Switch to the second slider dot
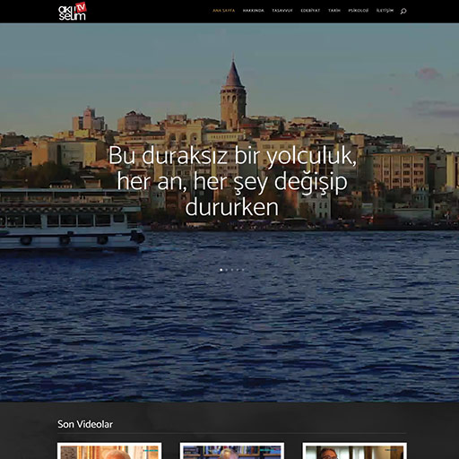This screenshot has height=459, width=459. 227,270
